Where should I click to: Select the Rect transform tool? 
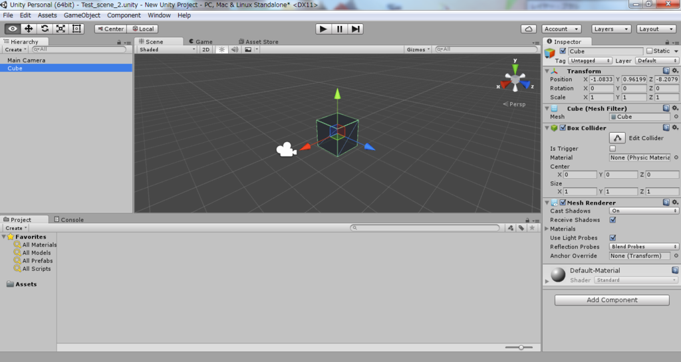(x=76, y=29)
